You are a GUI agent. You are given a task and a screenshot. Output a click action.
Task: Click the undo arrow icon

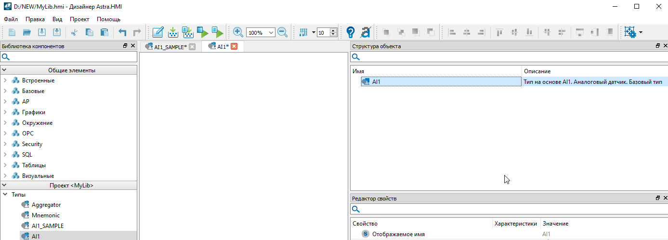point(122,32)
